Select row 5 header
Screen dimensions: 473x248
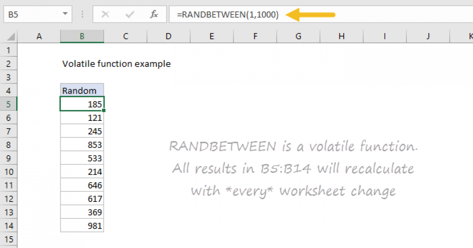9,104
